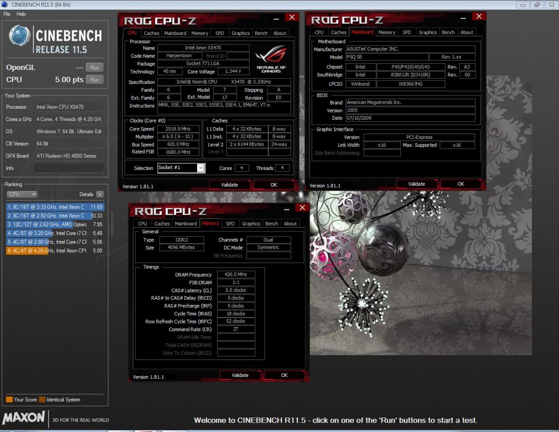This screenshot has height=432, width=559.
Task: Expand the ranking Details arrow button
Action: click(x=100, y=194)
